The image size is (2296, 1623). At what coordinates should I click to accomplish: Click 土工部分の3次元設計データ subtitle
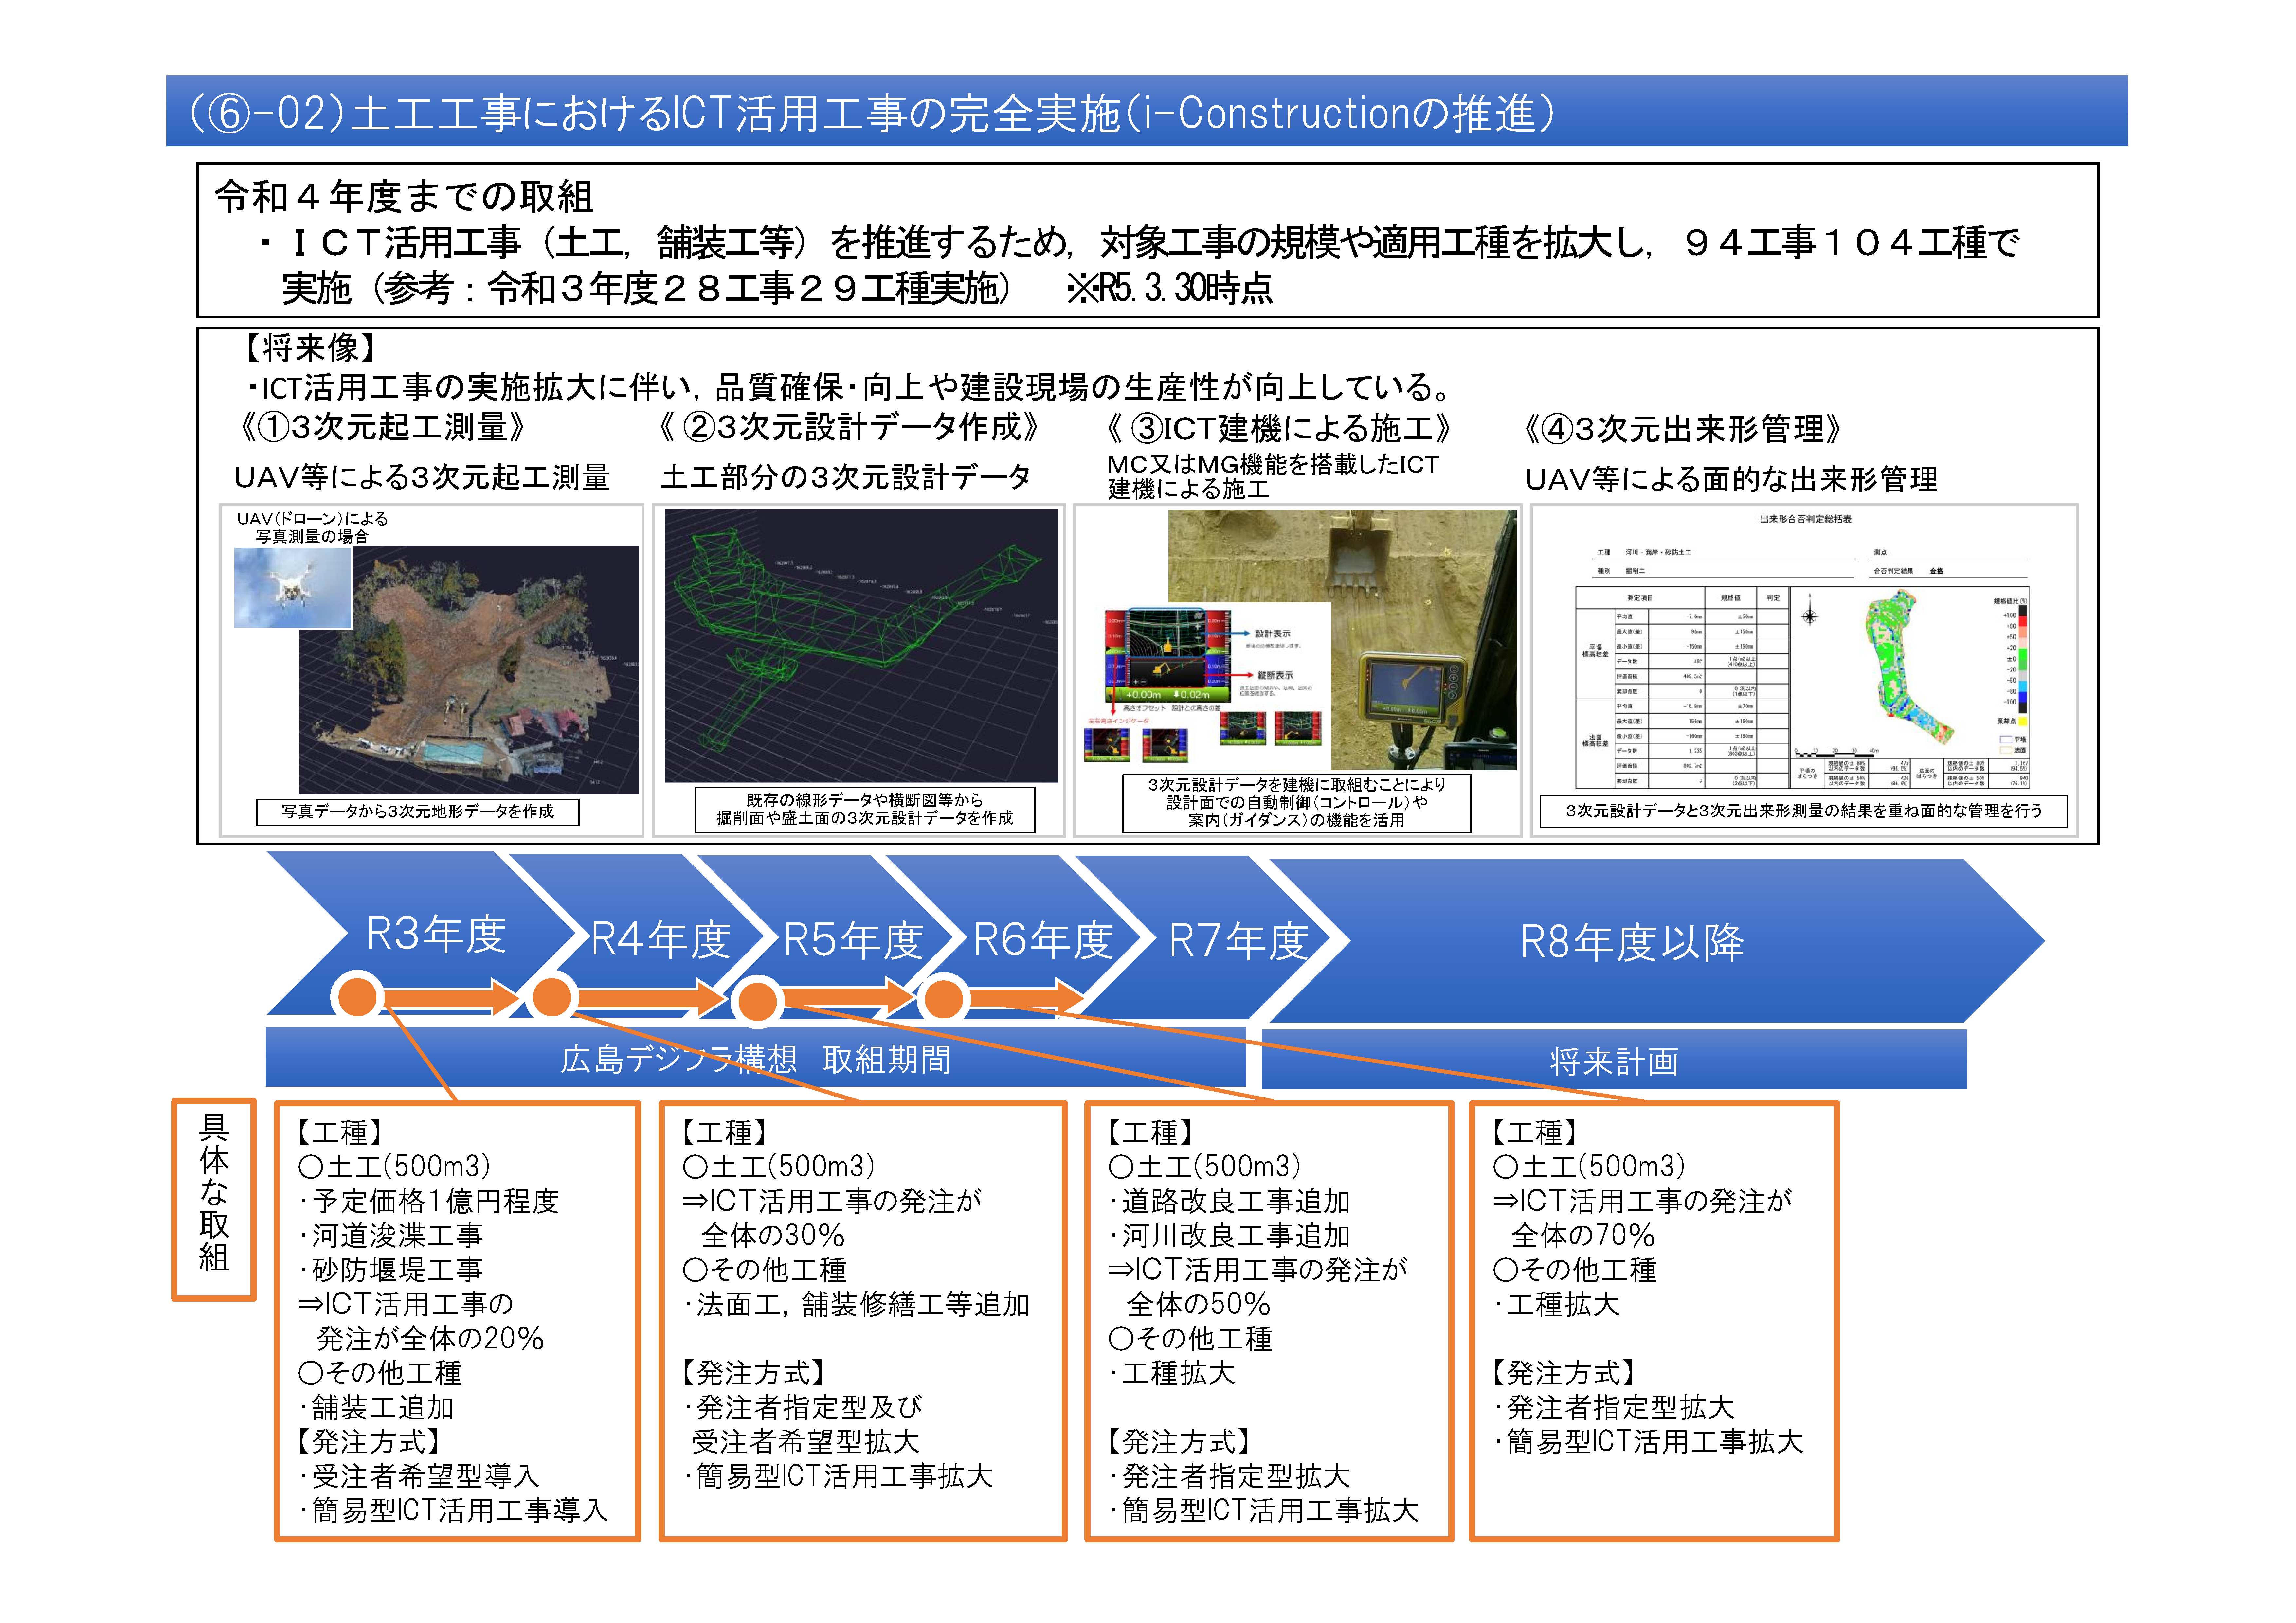[846, 477]
